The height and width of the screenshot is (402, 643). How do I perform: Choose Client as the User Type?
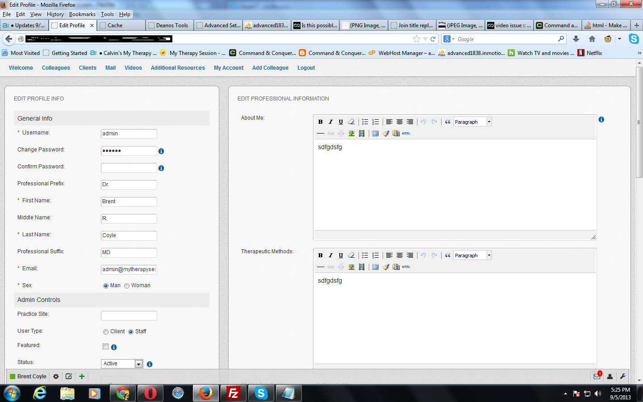pyautogui.click(x=106, y=332)
